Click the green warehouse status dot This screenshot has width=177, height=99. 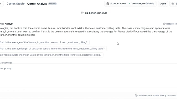coord(129,4)
